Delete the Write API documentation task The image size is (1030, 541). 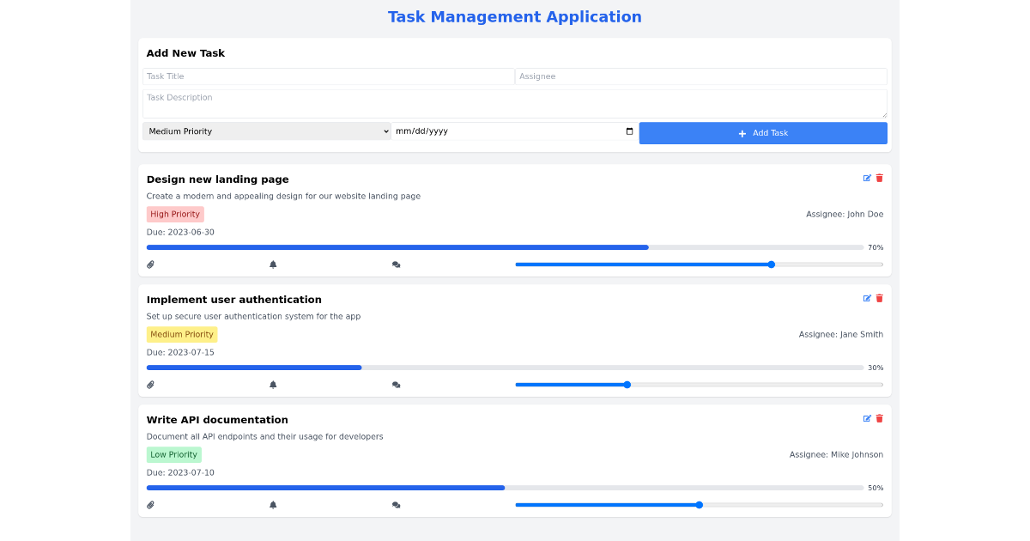879,419
